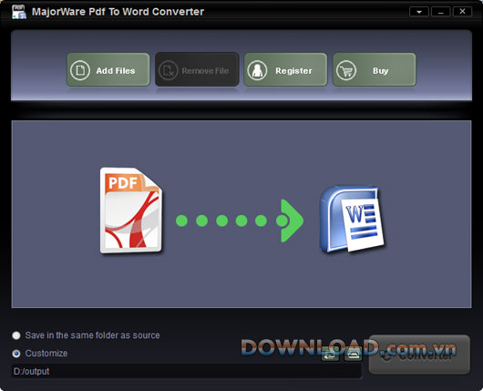Minimize the converter window
This screenshot has width=483, height=391.
(441, 12)
